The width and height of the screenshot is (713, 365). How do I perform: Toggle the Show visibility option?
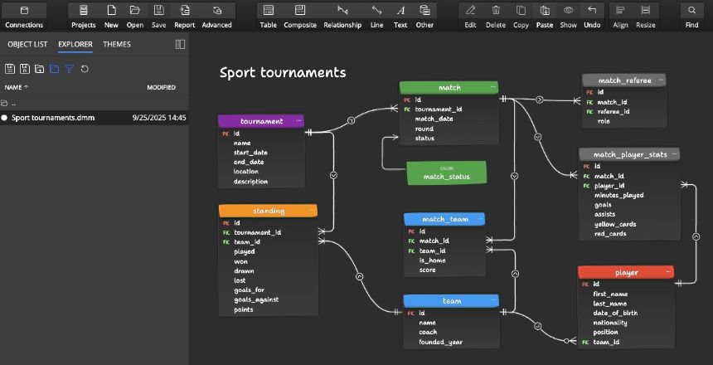(569, 17)
